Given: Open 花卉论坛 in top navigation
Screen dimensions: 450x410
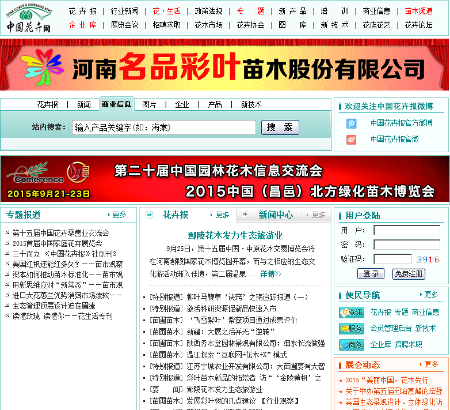Looking at the screenshot, I should pyautogui.click(x=418, y=25).
